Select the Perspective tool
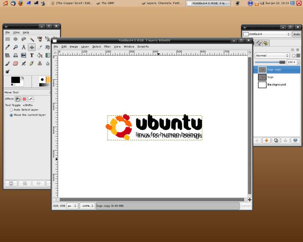The width and height of the screenshot is (303, 242). (x=16, y=55)
